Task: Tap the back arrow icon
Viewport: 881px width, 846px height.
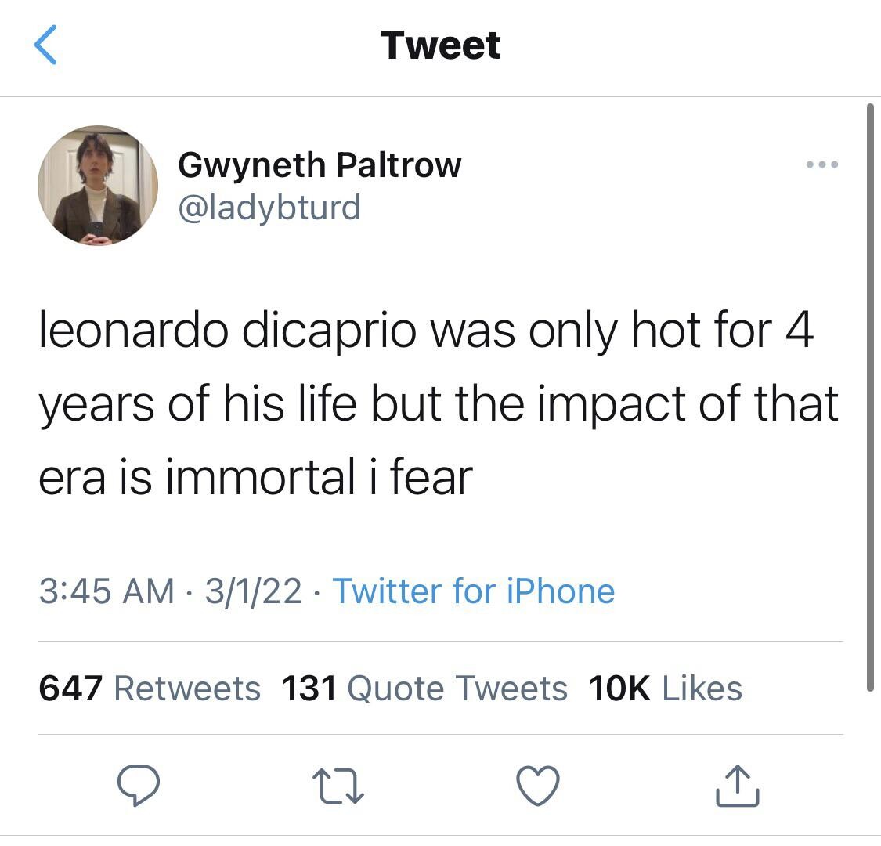Action: pos(46,45)
